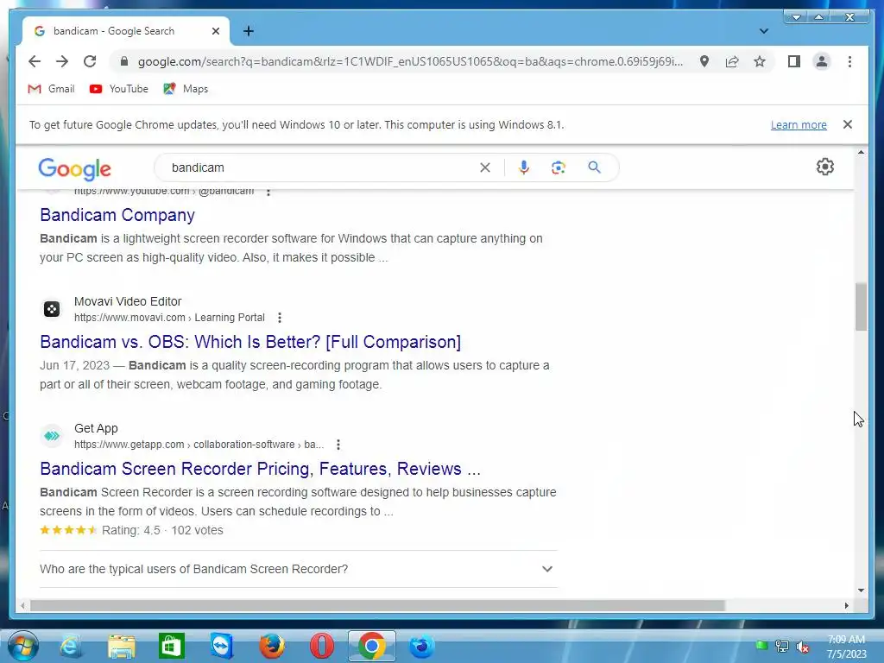Click the location pin icon in address bar

pos(704,61)
